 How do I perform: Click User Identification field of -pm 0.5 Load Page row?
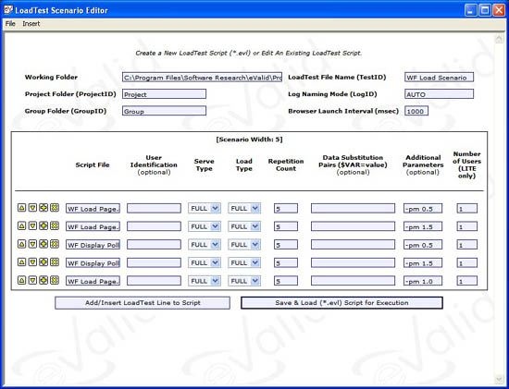(x=154, y=209)
